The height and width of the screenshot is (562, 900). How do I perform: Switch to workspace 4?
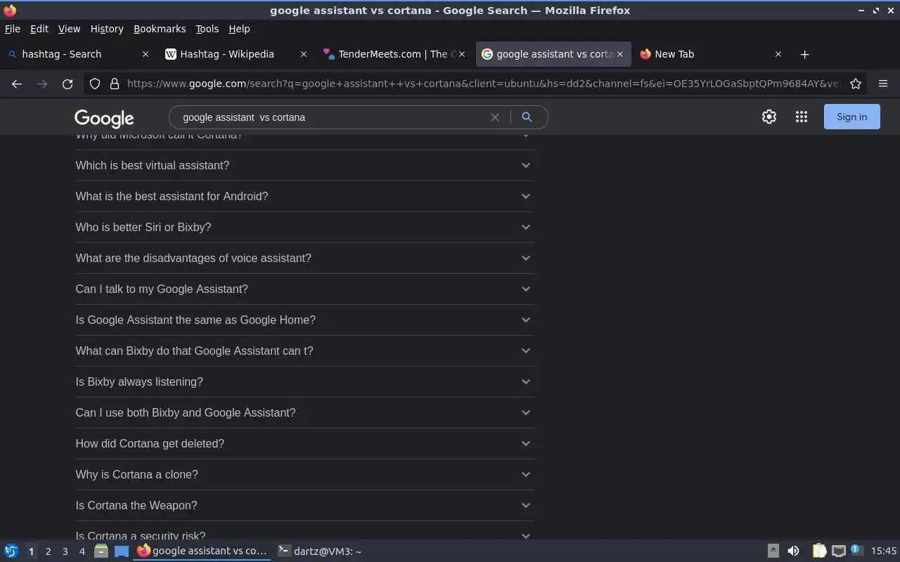(82, 551)
